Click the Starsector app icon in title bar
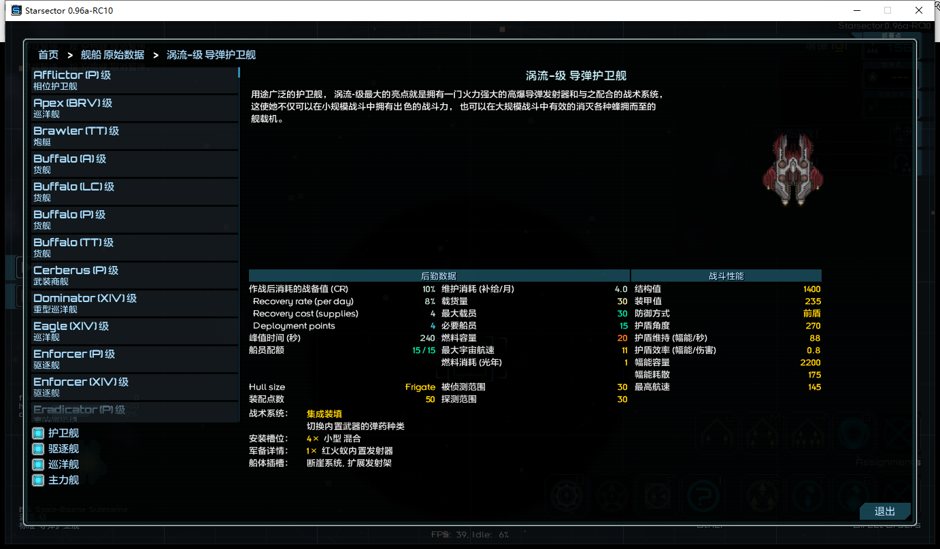 (16, 10)
